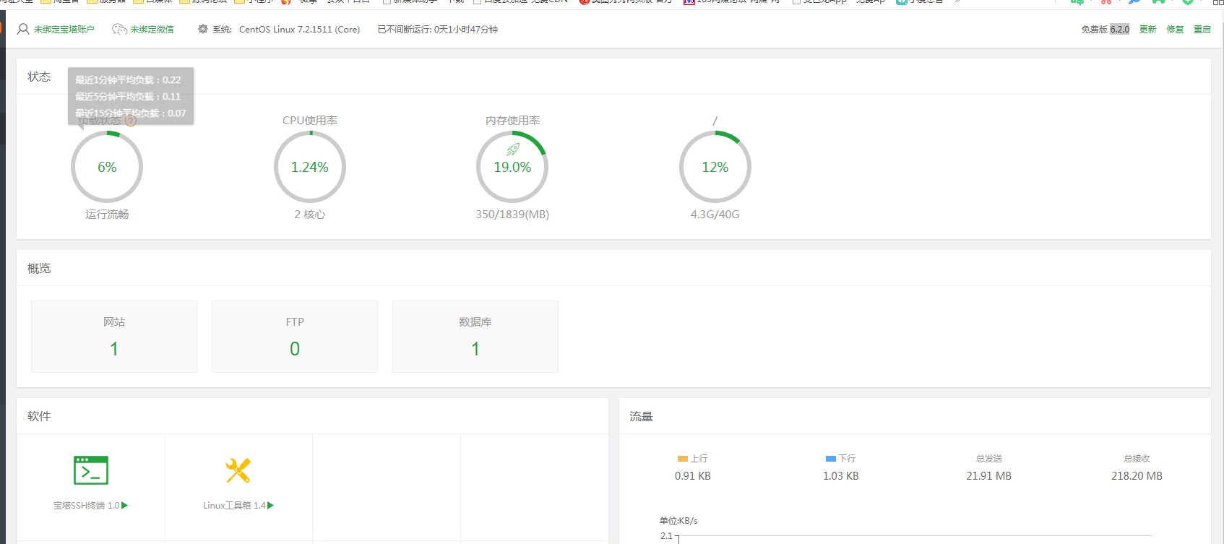This screenshot has height=544, width=1224.
Task: Click the blue 下行 legend swatch
Action: pyautogui.click(x=831, y=459)
